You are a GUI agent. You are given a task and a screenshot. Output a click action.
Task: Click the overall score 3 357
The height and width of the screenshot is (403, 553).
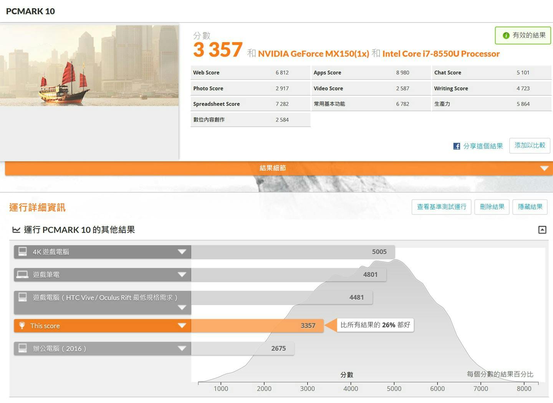[x=218, y=50]
